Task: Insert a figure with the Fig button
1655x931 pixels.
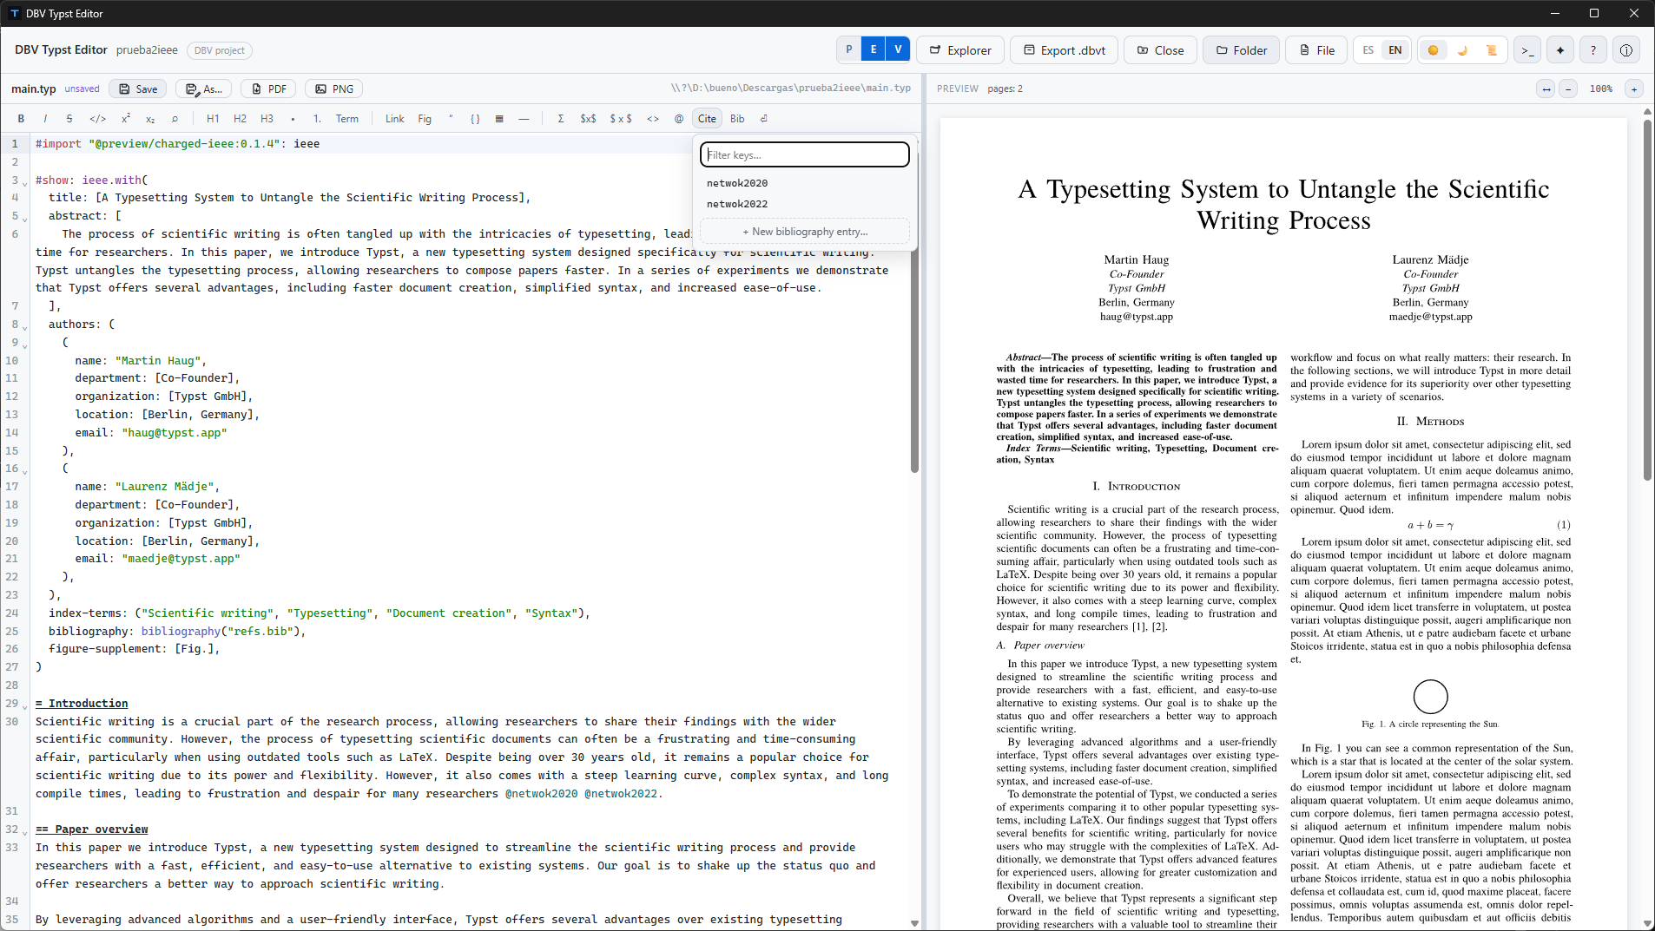Action: [425, 119]
